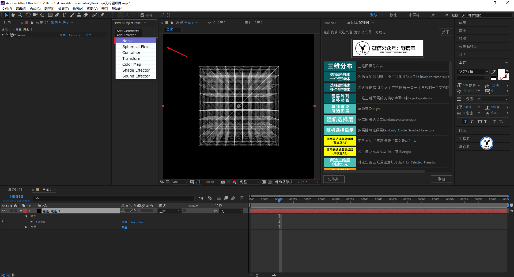
Task: Open the 50% magnification dropdown
Action: coord(180,182)
